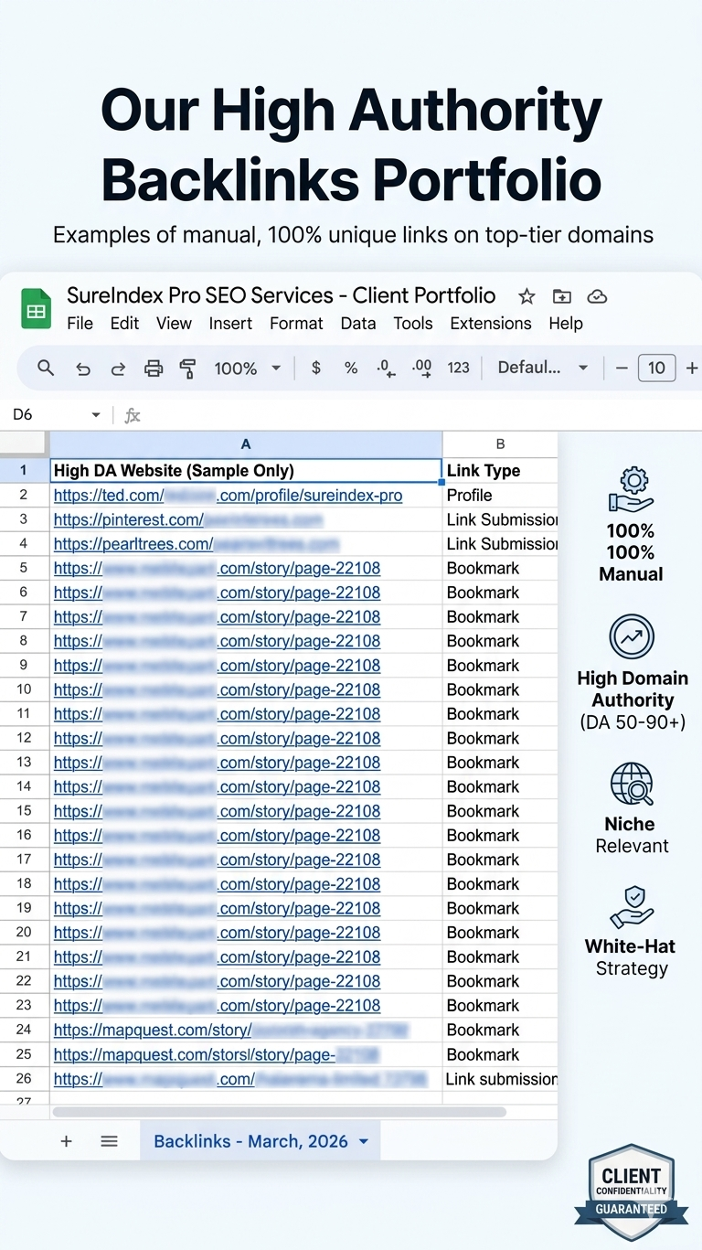This screenshot has height=1250, width=702.
Task: Click the font size input field
Action: (x=656, y=368)
